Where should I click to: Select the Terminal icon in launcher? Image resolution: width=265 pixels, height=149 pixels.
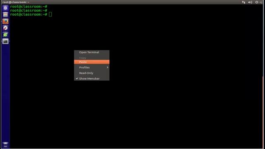[x=5, y=41]
